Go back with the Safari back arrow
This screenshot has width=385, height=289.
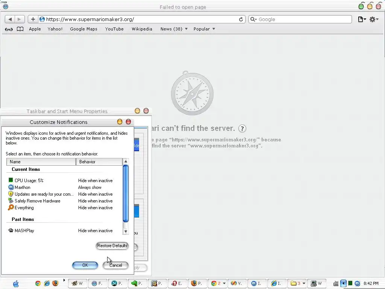click(x=10, y=19)
